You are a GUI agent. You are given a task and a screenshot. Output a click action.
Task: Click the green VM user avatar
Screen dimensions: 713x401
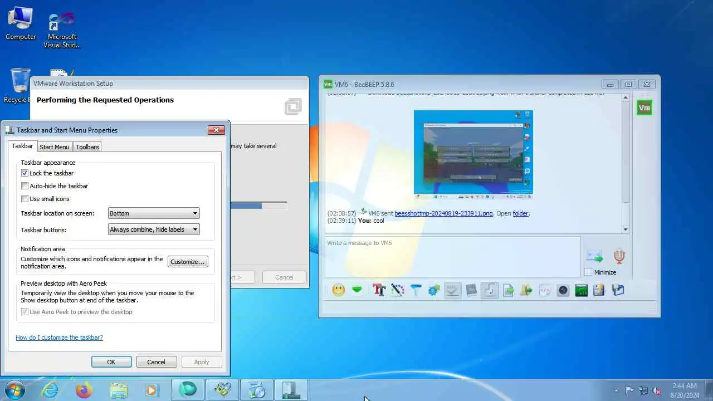pyautogui.click(x=644, y=108)
